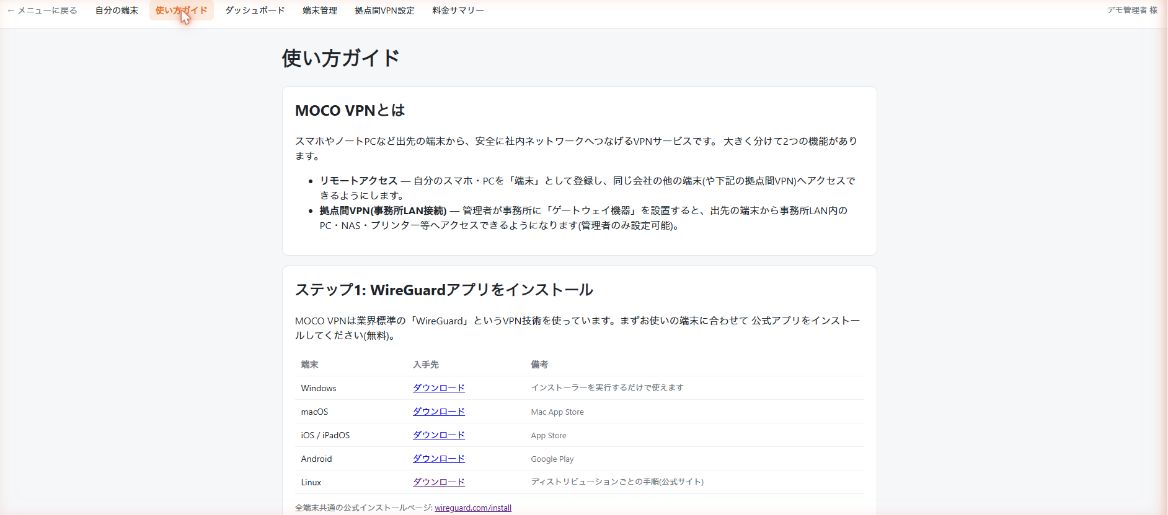Click the 使い方ガイド page heading
Viewport: 1168px width, 515px height.
click(x=341, y=58)
